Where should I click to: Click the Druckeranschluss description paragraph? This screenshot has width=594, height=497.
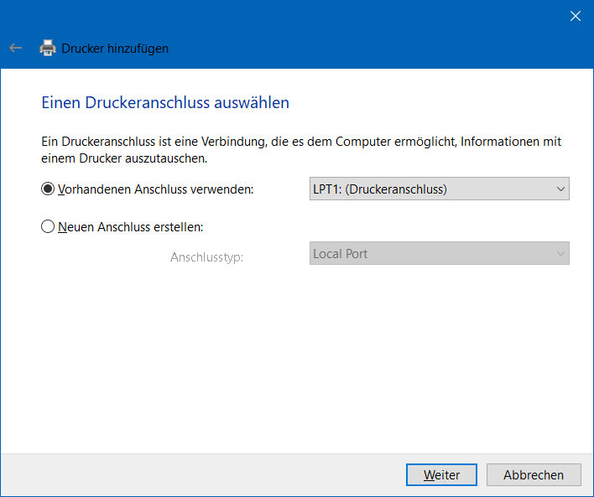300,149
